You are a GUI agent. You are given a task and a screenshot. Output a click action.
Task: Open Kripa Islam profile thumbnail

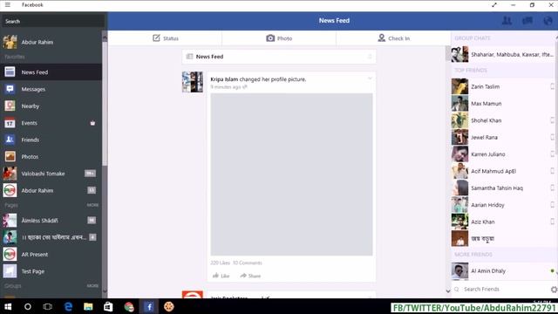click(193, 82)
